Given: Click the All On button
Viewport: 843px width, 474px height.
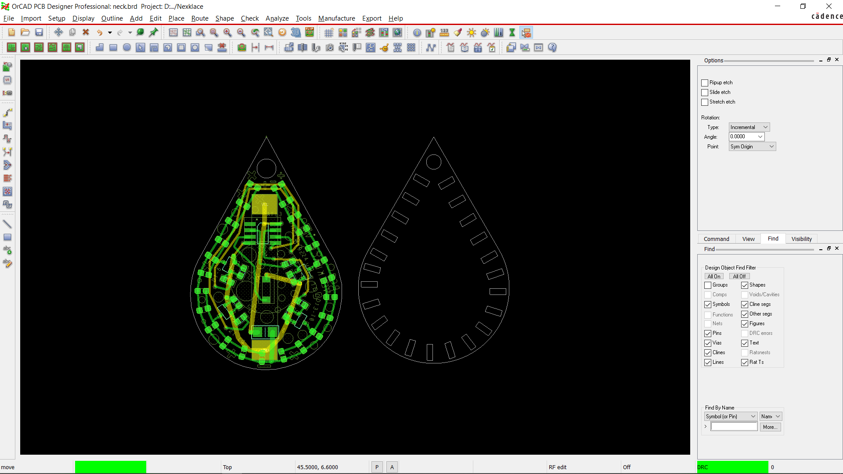Looking at the screenshot, I should (714, 276).
